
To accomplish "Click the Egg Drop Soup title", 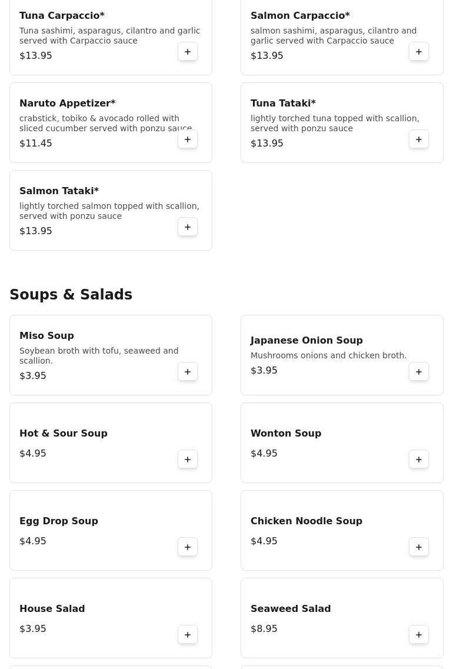I will point(59,521).
